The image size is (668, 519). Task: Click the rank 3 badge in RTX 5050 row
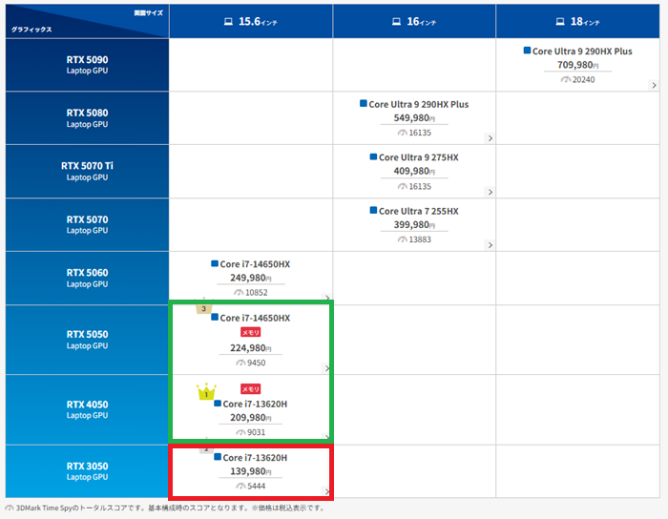204,307
